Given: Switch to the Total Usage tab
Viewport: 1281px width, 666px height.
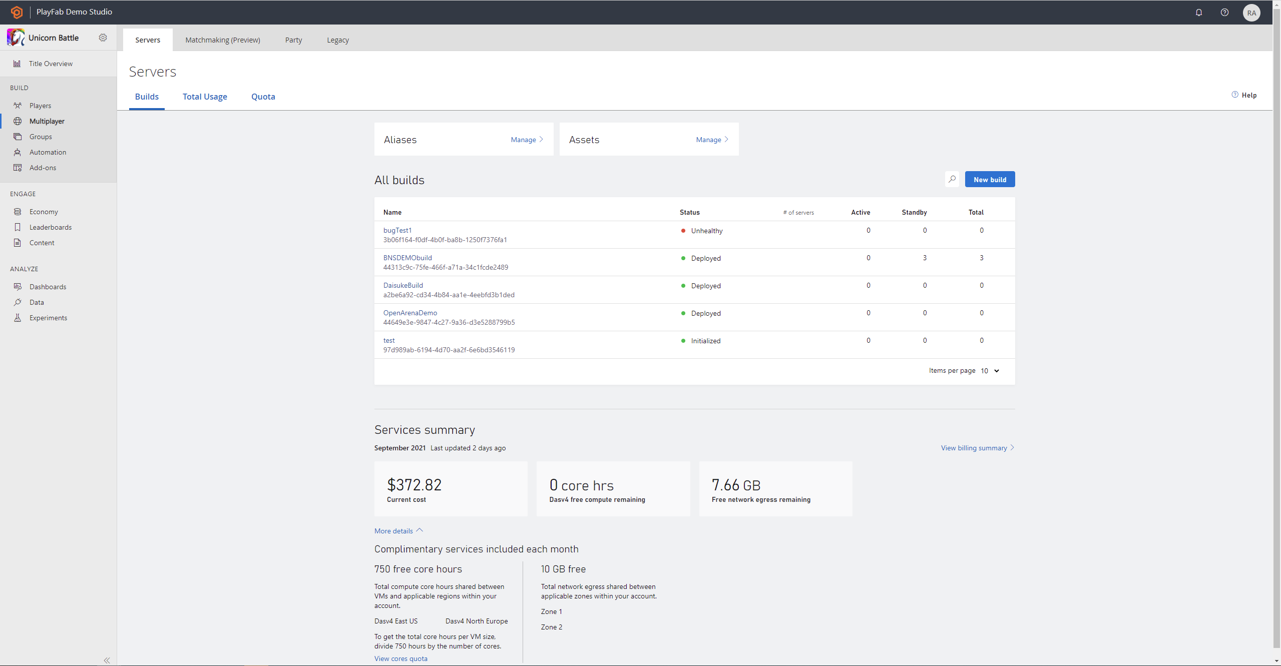Looking at the screenshot, I should [x=205, y=96].
